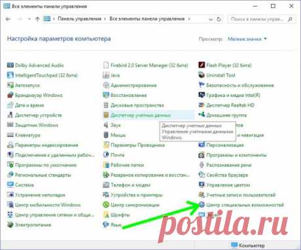
Task: Refresh the control panel view
Action: [x=219, y=19]
